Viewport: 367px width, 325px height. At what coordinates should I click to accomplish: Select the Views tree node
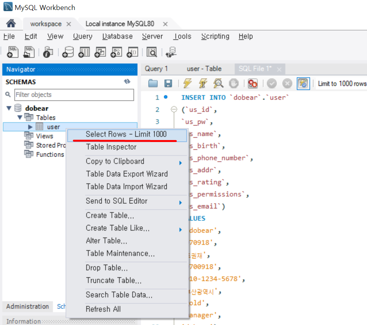[44, 136]
